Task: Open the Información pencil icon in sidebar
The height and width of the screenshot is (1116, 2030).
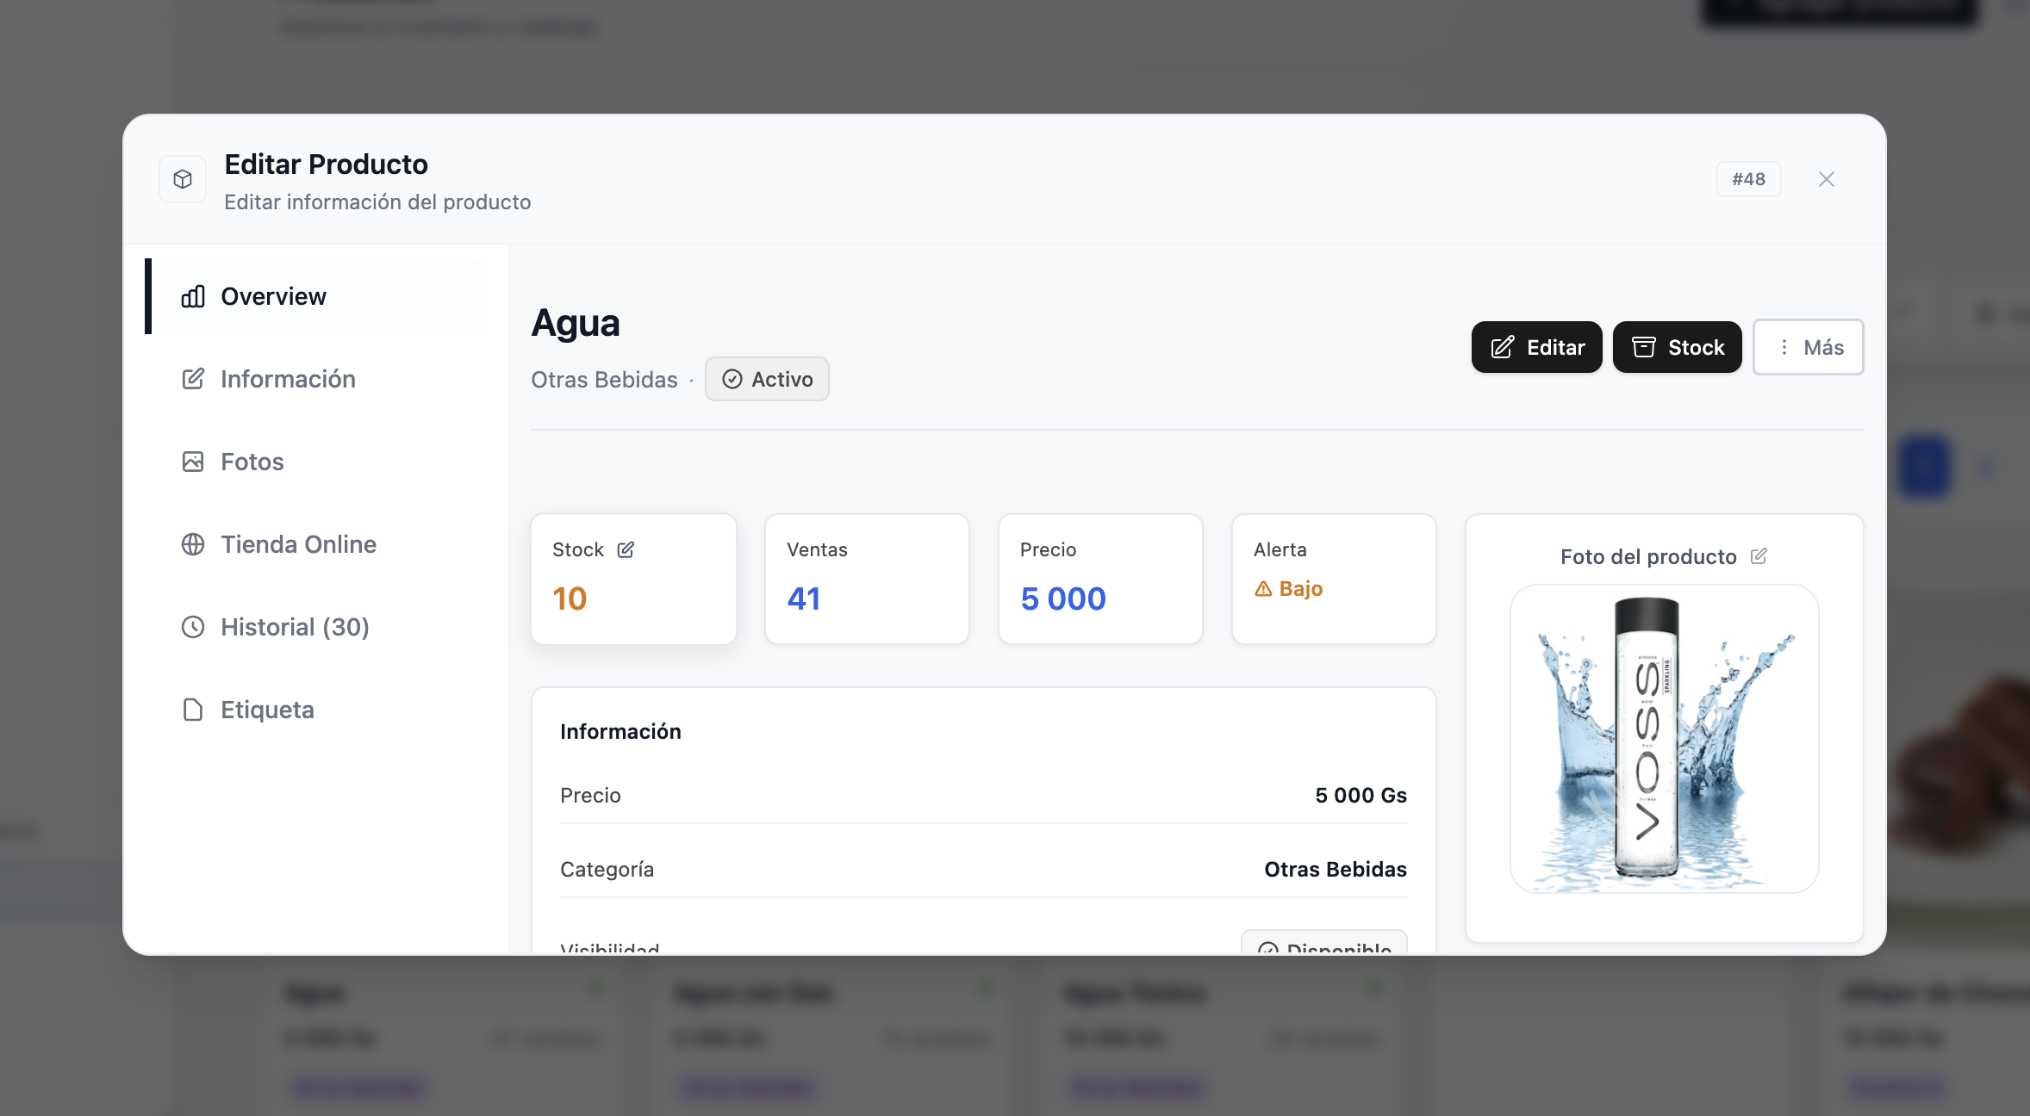Action: pos(193,378)
